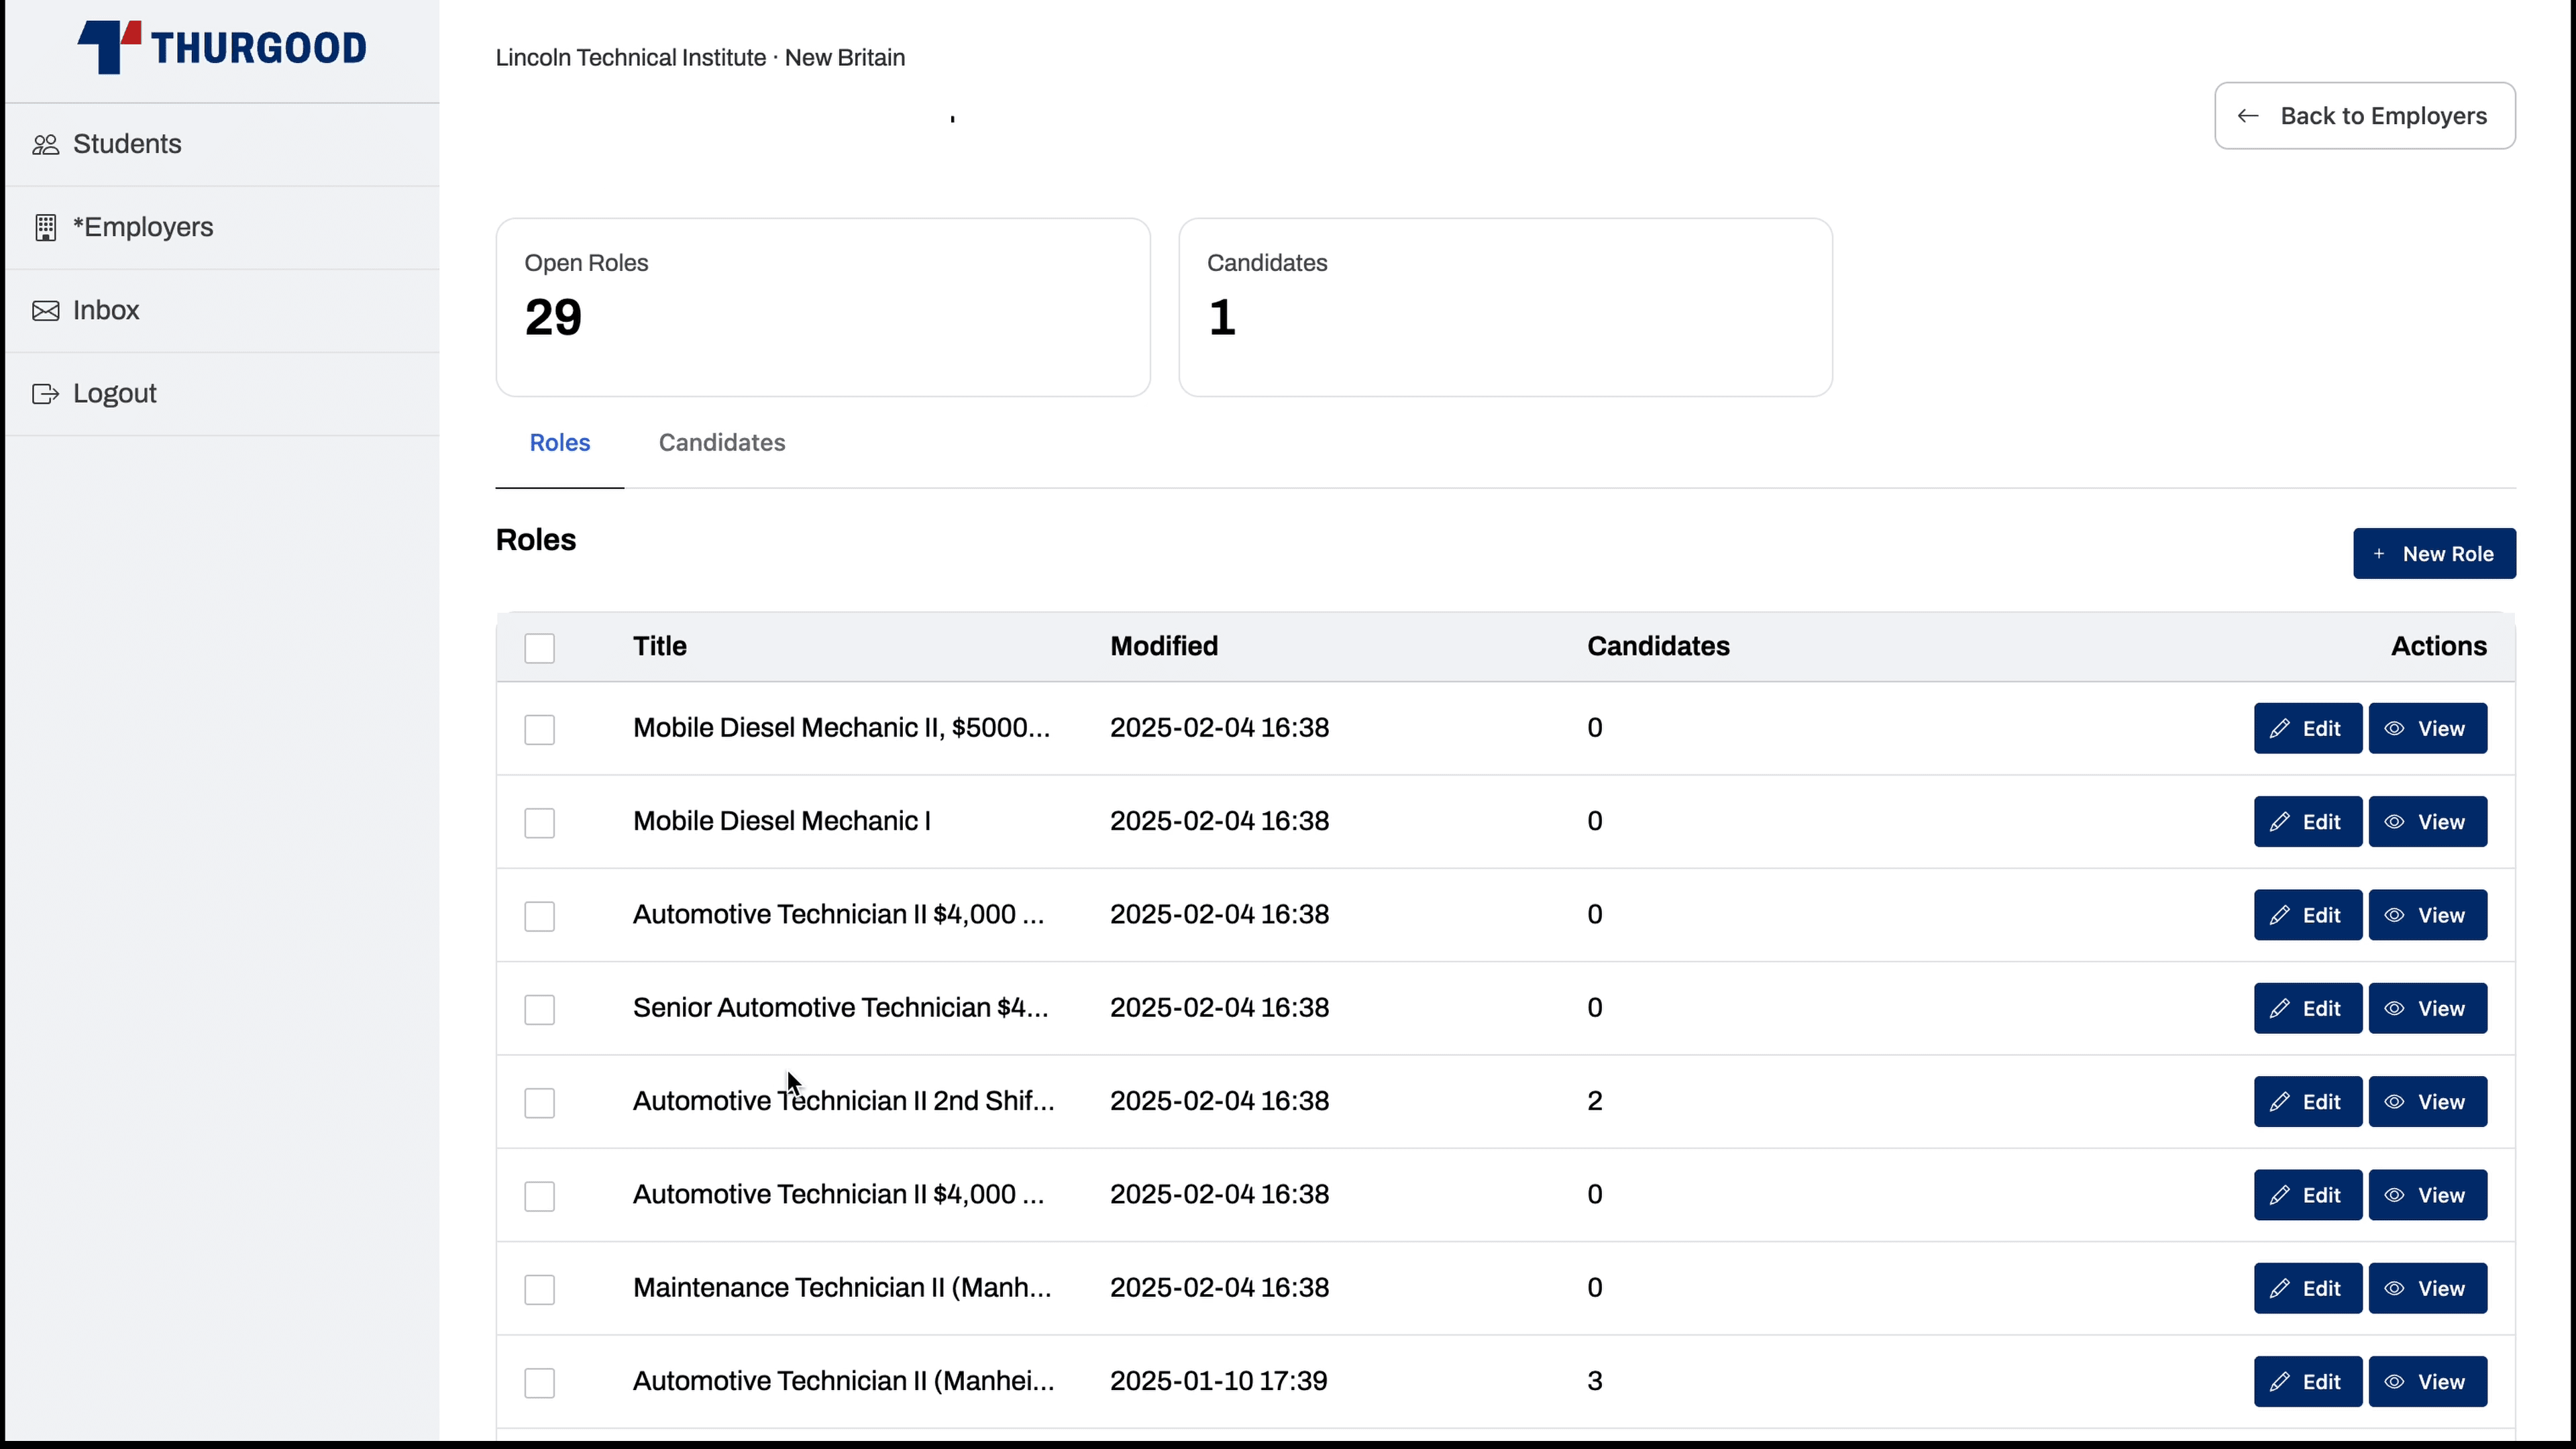Check the Maintenance Technician II row checkbox
The image size is (2576, 1449).
coord(540,1289)
